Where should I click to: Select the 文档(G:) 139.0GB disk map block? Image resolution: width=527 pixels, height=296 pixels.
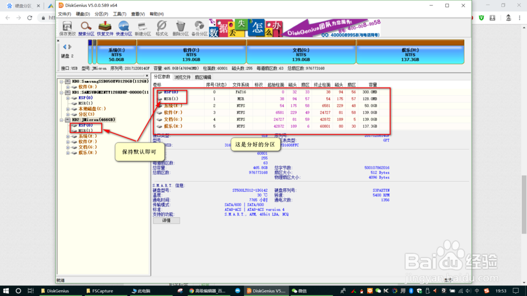click(x=301, y=52)
